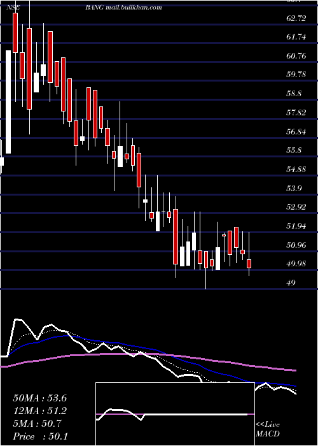Click the 59.78 price axis label
This screenshot has width=318, height=446.
click(296, 75)
